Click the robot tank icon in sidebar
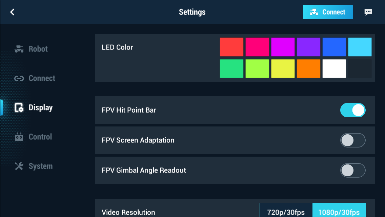Viewport: 385px width, 217px height. (x=19, y=49)
